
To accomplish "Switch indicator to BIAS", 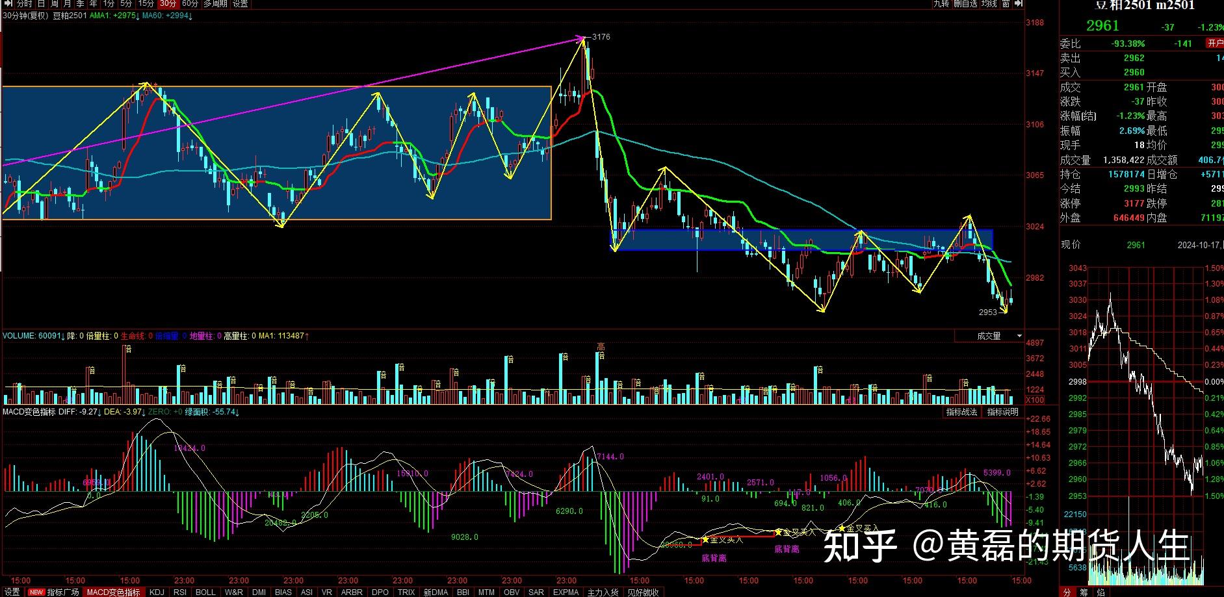I will [x=283, y=592].
